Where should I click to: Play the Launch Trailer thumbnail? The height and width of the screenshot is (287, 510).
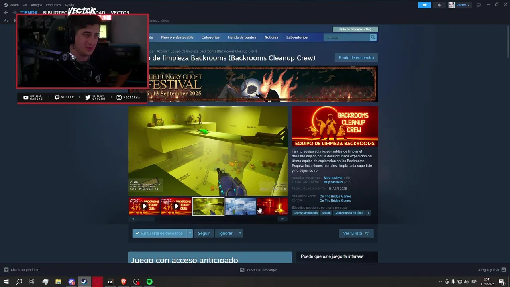[144, 206]
